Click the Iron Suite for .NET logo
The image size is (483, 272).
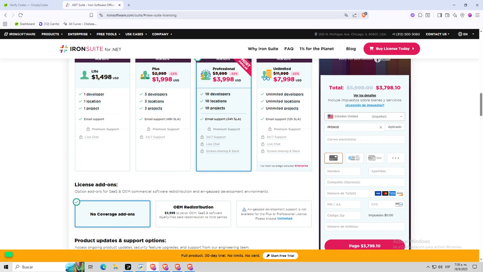[90, 49]
